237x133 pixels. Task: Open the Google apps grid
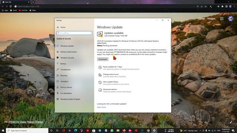(x=222, y=18)
